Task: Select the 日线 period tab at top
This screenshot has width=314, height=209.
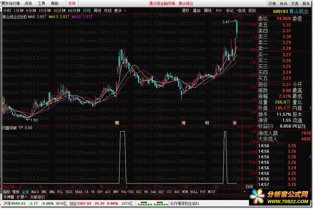Action: [87, 11]
